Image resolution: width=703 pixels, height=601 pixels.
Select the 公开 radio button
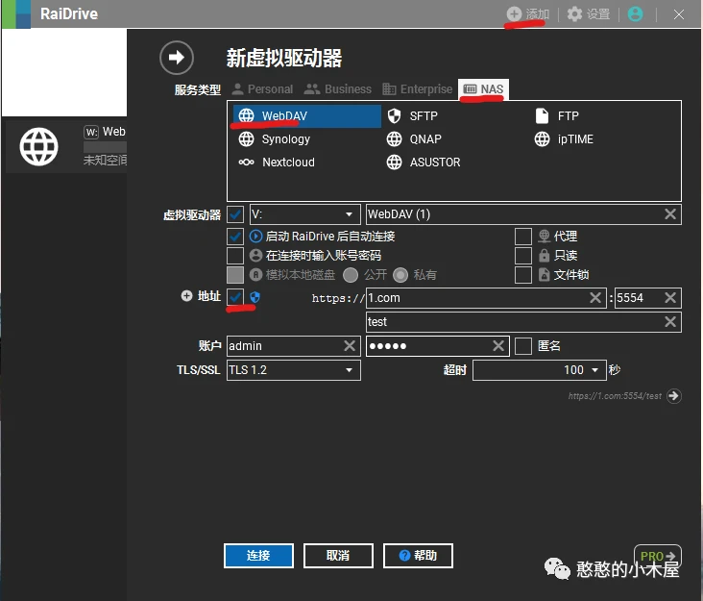coord(351,275)
